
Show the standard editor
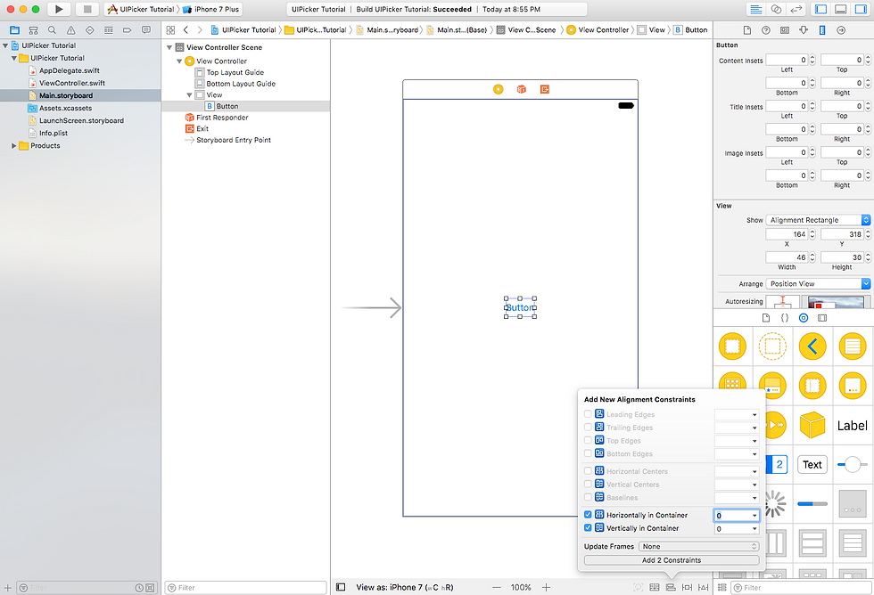tap(756, 9)
